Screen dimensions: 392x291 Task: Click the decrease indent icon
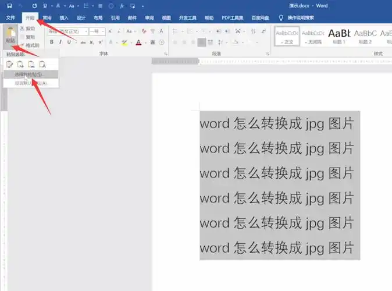tap(219, 31)
